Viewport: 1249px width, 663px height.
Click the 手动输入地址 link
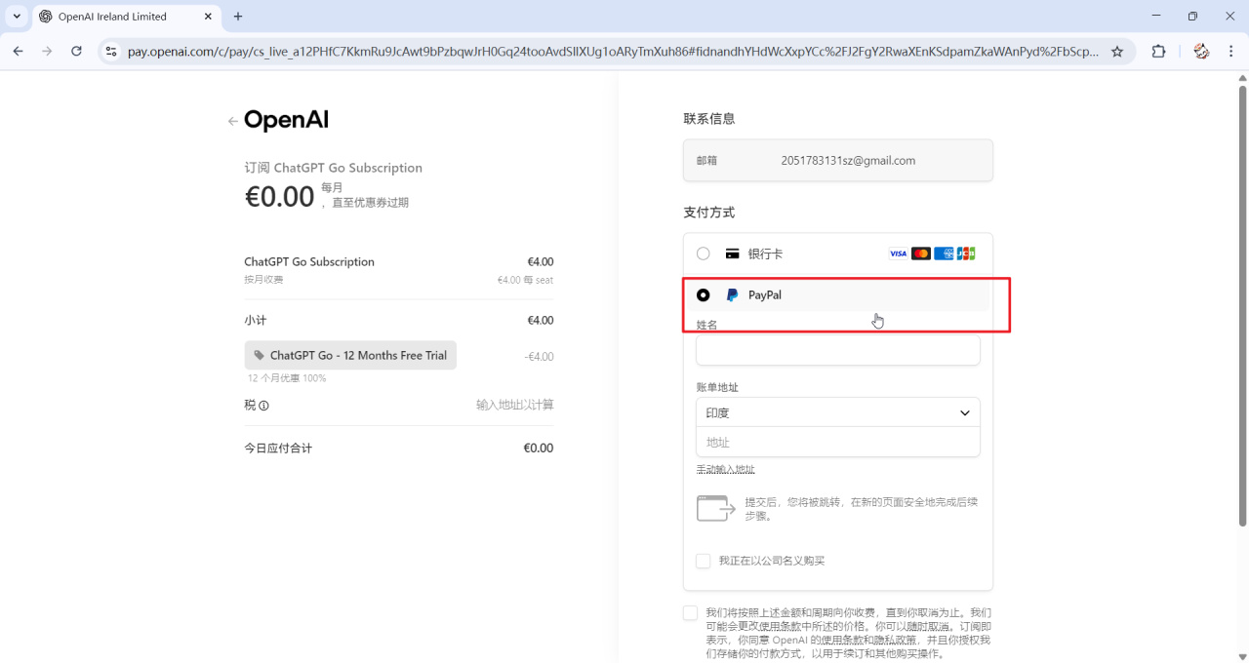coord(725,470)
